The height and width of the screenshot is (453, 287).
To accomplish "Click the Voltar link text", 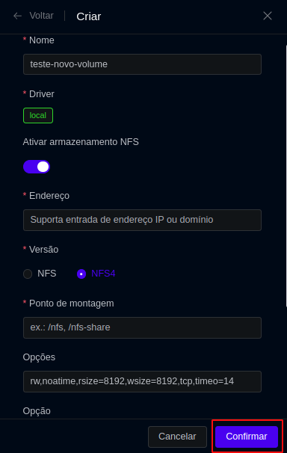I will [x=41, y=16].
